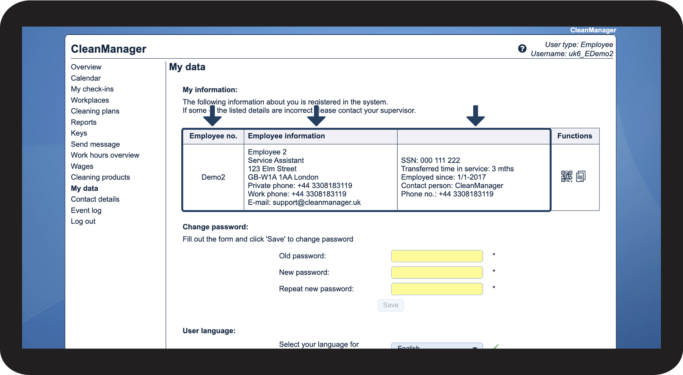Open Workplaces from the sidebar
Viewport: 683px width, 375px height.
[x=90, y=100]
